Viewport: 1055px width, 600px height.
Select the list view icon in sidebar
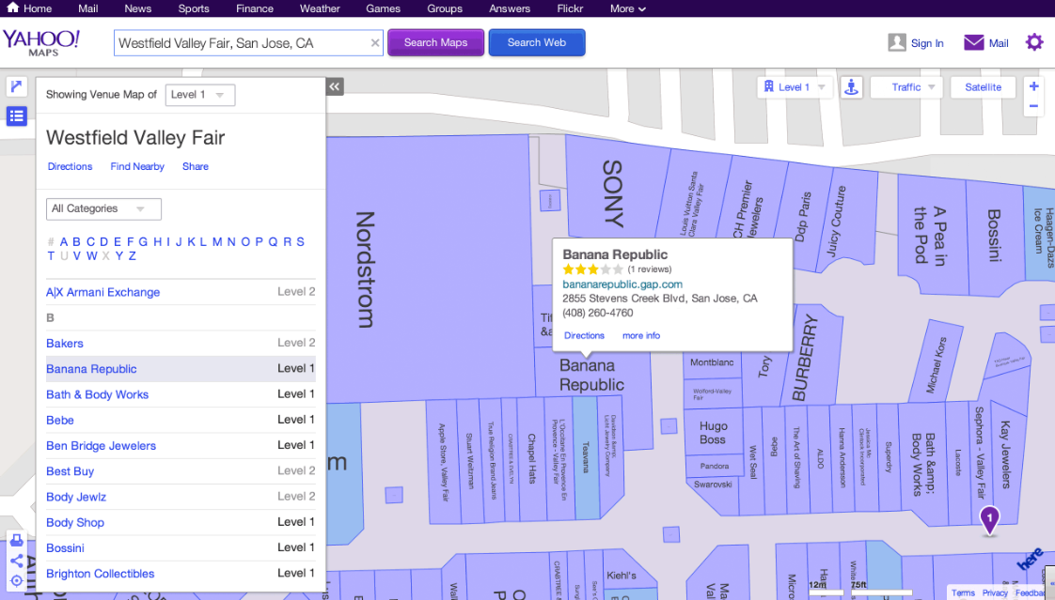coord(17,116)
